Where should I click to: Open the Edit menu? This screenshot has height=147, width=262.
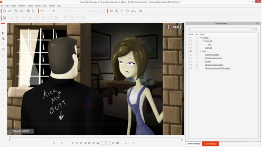[7, 6]
